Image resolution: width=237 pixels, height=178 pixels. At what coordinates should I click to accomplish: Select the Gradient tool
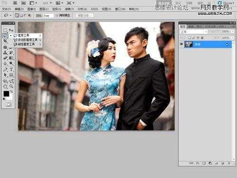point(11,58)
